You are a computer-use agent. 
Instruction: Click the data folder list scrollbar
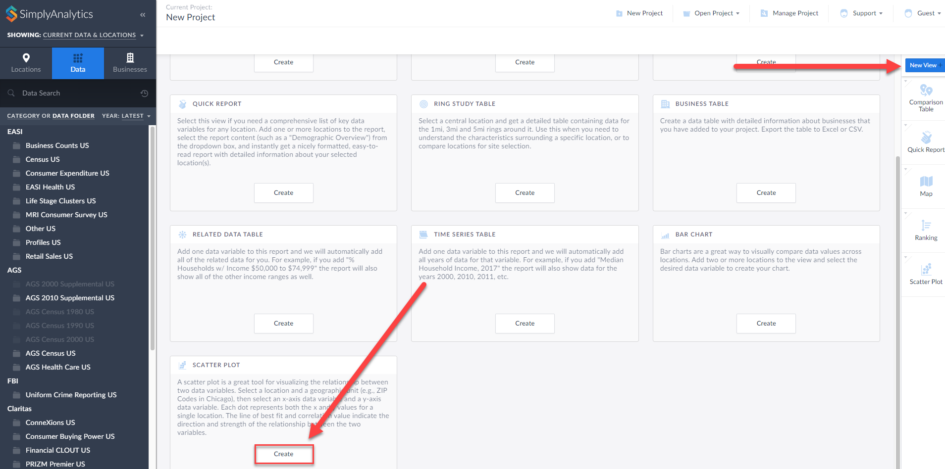click(x=153, y=237)
